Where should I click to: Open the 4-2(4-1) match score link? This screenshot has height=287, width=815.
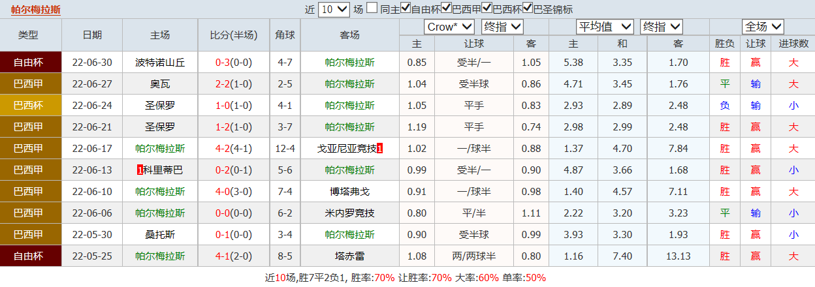pos(233,149)
